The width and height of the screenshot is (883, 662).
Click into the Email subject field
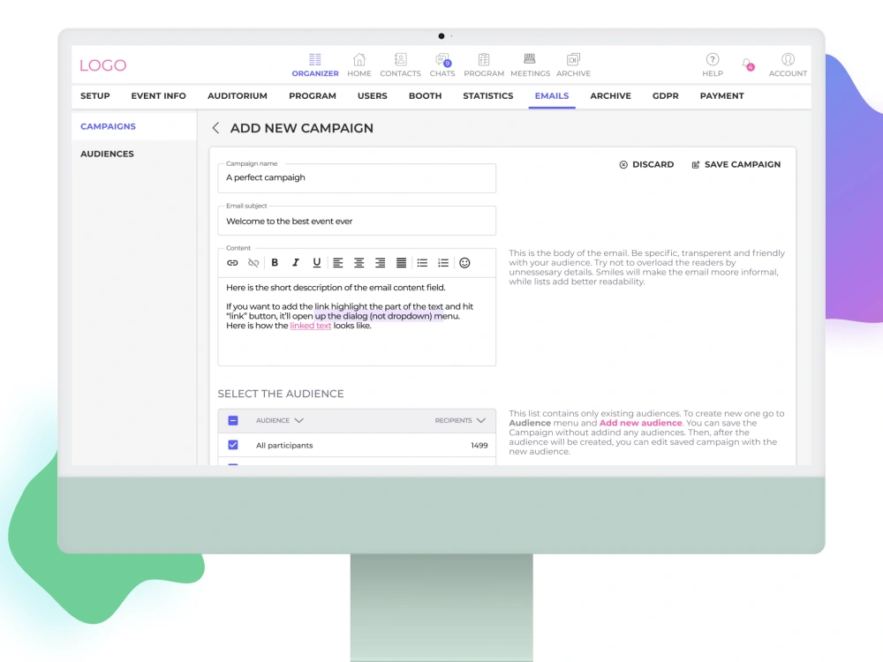[x=357, y=221]
